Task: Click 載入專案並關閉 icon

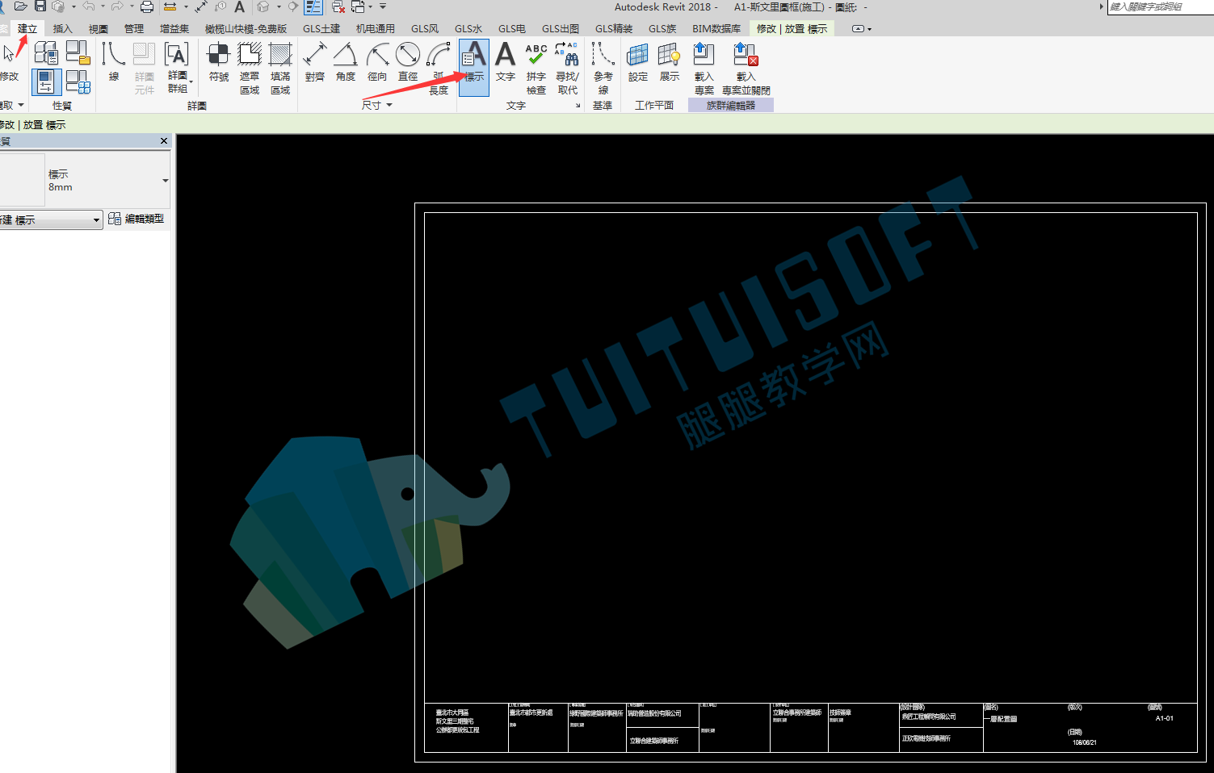Action: pyautogui.click(x=746, y=68)
